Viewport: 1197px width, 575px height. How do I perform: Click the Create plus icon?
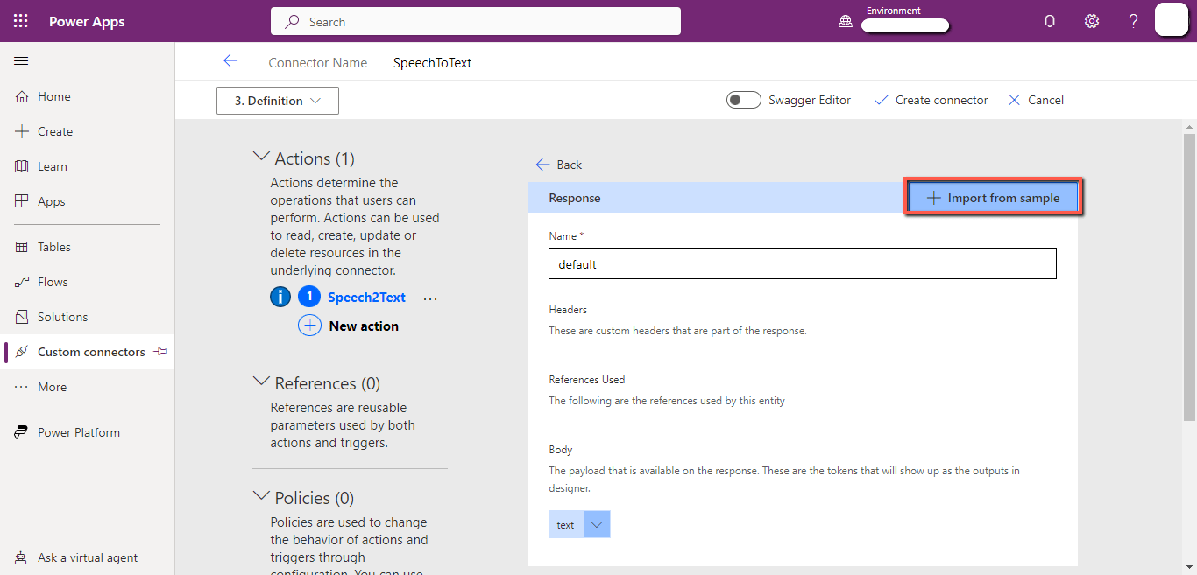[22, 131]
